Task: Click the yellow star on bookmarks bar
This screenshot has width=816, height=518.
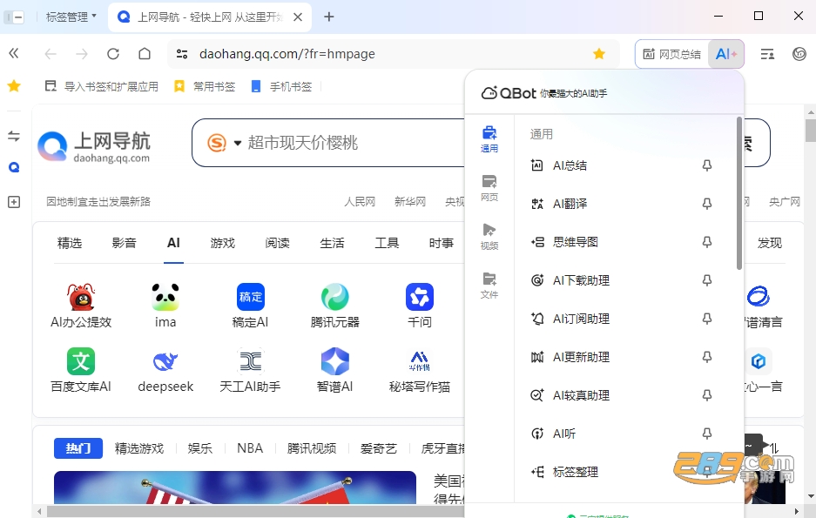Action: point(14,86)
